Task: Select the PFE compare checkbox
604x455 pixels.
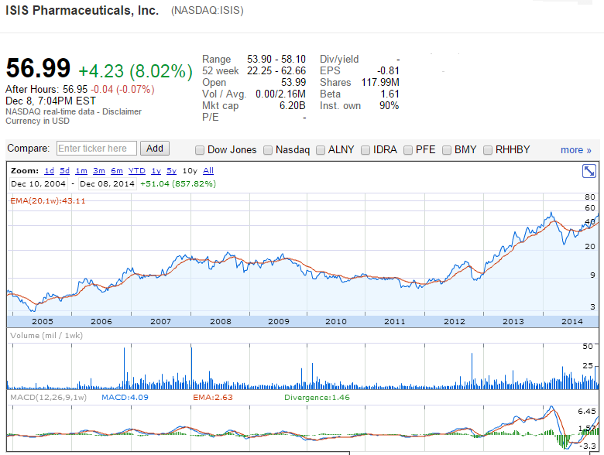Action: click(408, 150)
